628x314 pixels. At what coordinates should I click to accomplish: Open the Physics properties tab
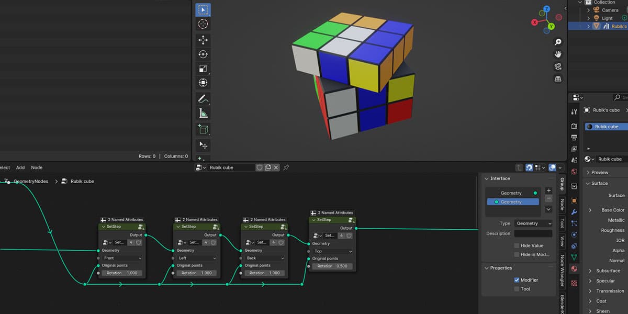point(574,235)
